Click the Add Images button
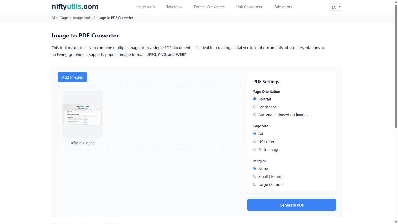 [72, 77]
